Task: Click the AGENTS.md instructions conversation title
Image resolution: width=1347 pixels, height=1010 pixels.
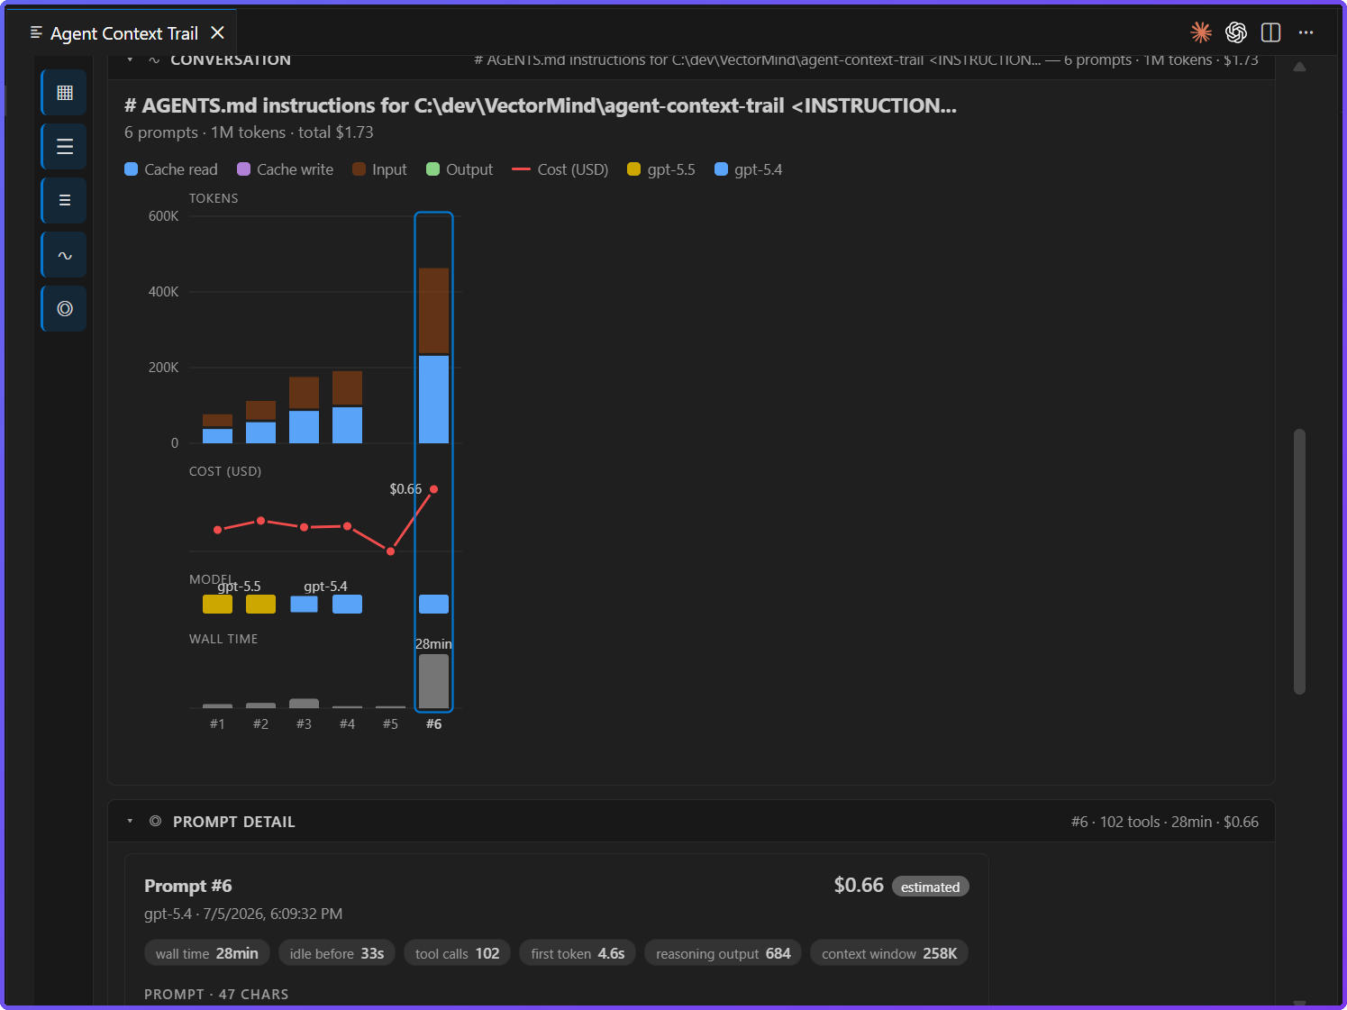Action: pos(541,105)
